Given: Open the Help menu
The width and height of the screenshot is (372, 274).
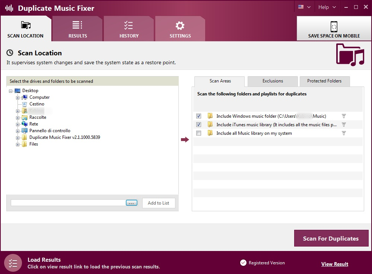Looking at the screenshot, I should (x=327, y=7).
